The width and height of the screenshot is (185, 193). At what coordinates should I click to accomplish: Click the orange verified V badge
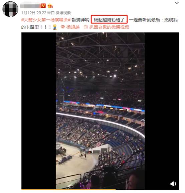(x=43, y=6)
